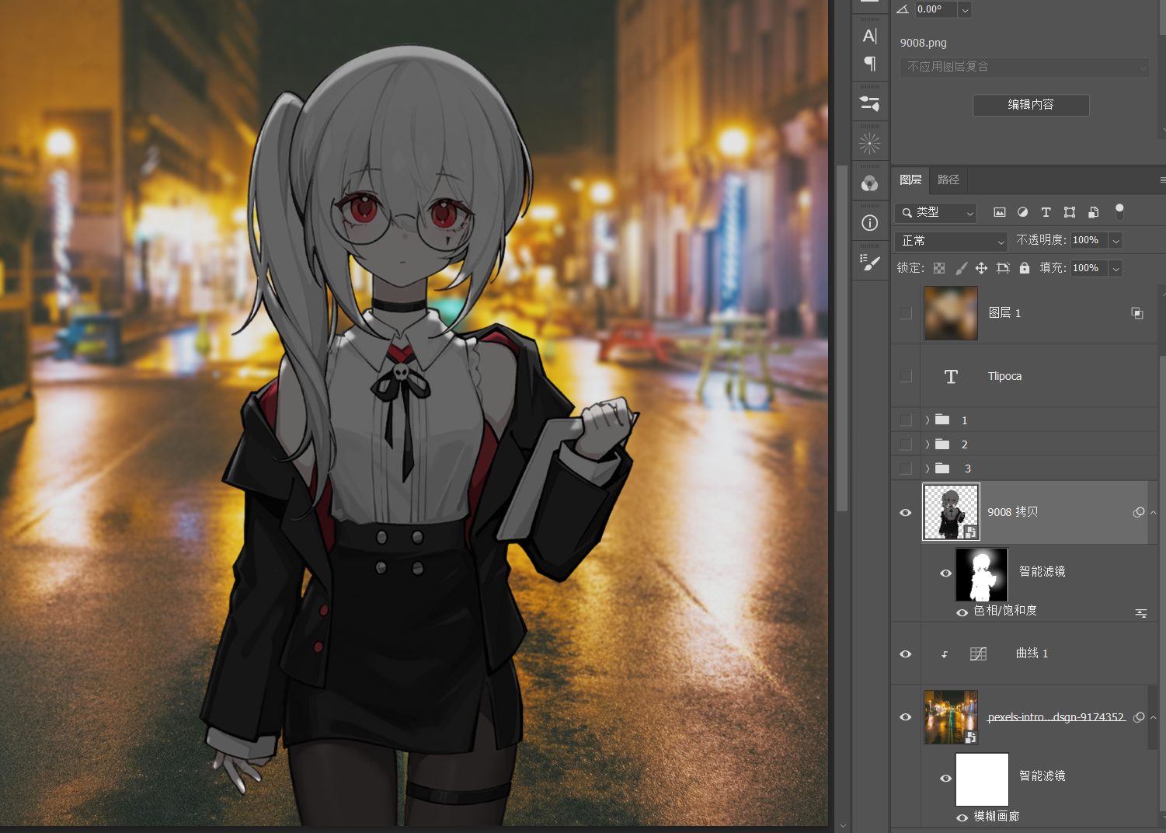This screenshot has width=1166, height=833.
Task: Expand layer group 2
Action: [x=928, y=444]
